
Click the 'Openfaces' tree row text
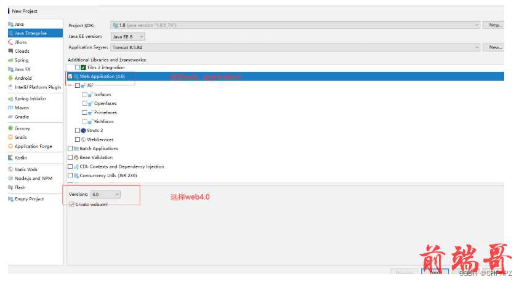(x=105, y=103)
